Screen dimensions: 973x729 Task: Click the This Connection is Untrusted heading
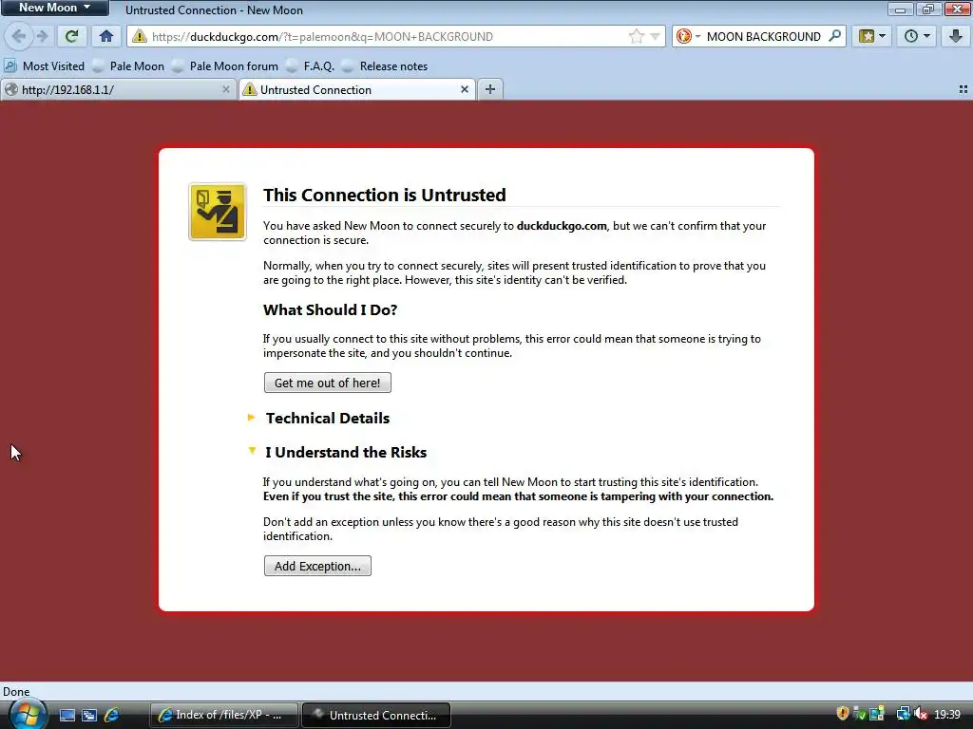pos(385,195)
